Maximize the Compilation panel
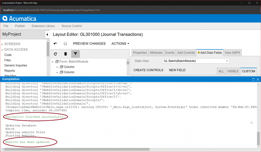Viewport: 261px width, 152px height. point(253,80)
